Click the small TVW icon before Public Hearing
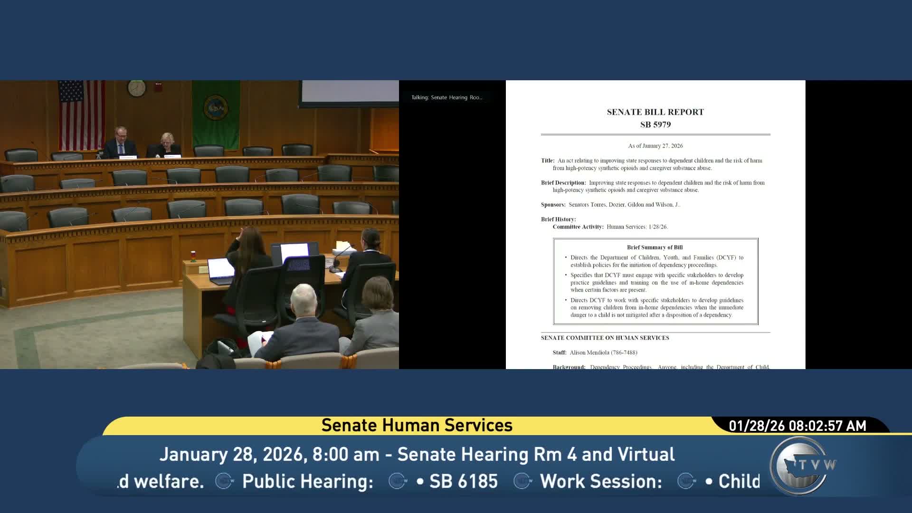The height and width of the screenshot is (513, 912). pyautogui.click(x=224, y=481)
